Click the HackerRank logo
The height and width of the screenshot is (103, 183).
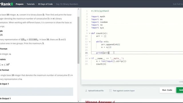6,4
